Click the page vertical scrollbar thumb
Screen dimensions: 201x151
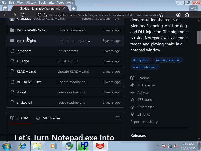click(199, 37)
